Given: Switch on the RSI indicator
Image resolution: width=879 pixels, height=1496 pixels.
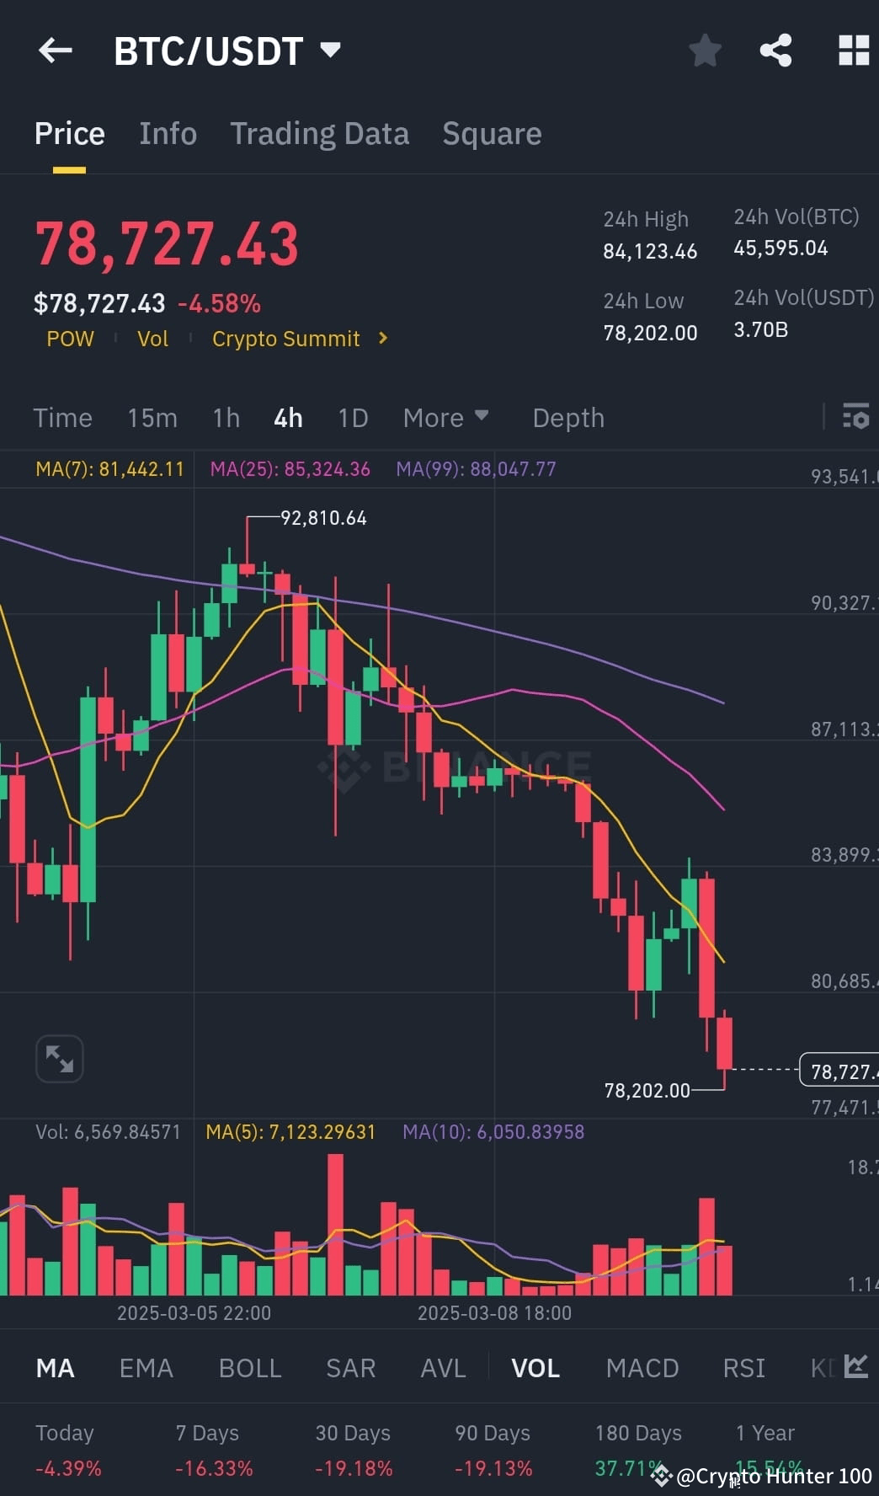Looking at the screenshot, I should [743, 1368].
